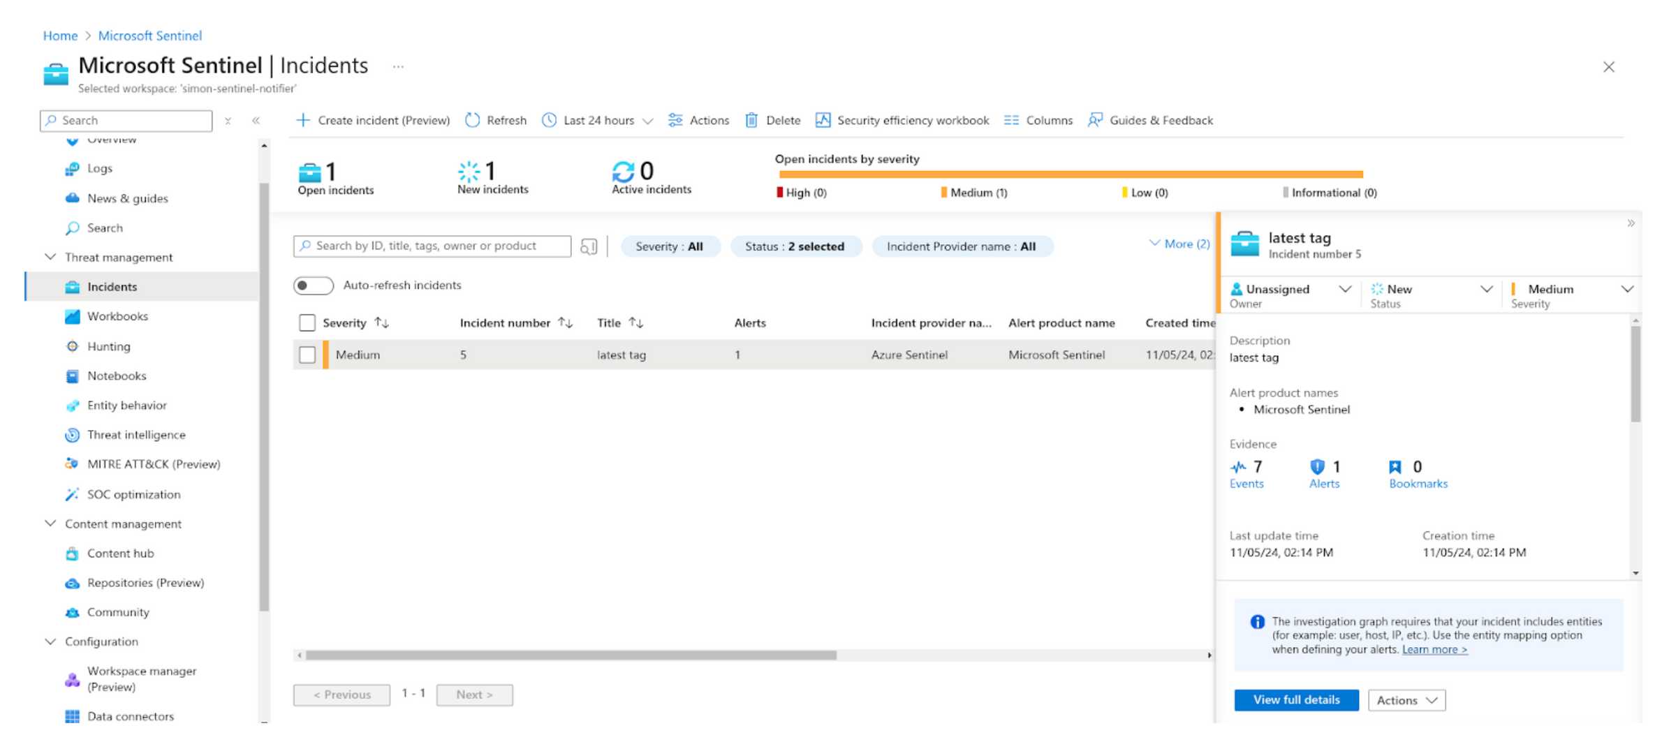Click the horizontal scrollbar under incidents table

(x=571, y=655)
